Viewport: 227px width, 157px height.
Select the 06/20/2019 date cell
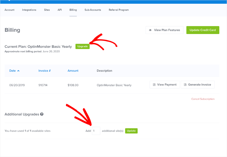(x=17, y=85)
